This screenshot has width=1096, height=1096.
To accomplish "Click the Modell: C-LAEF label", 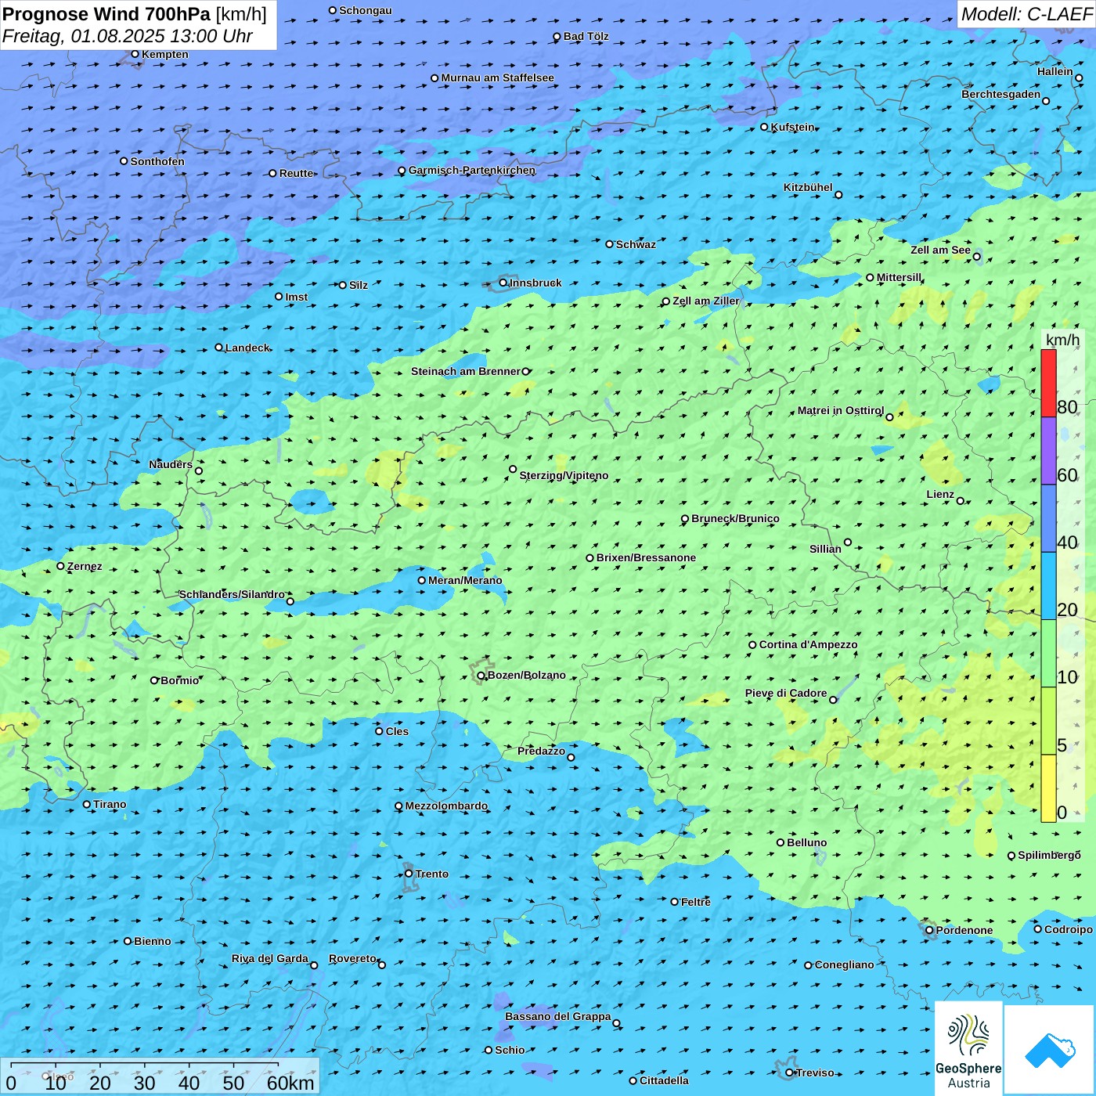I will [x=1026, y=14].
